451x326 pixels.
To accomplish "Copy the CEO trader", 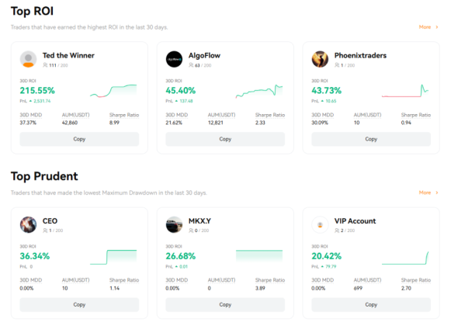I will coord(79,304).
